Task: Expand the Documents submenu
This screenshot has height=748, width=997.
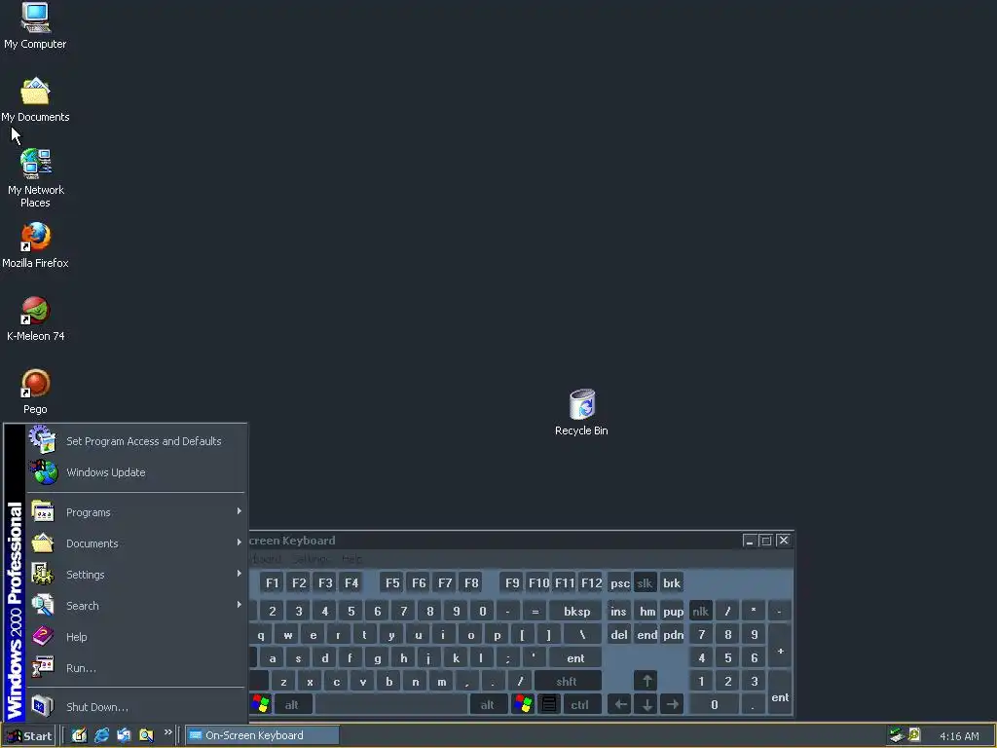Action: tap(135, 543)
